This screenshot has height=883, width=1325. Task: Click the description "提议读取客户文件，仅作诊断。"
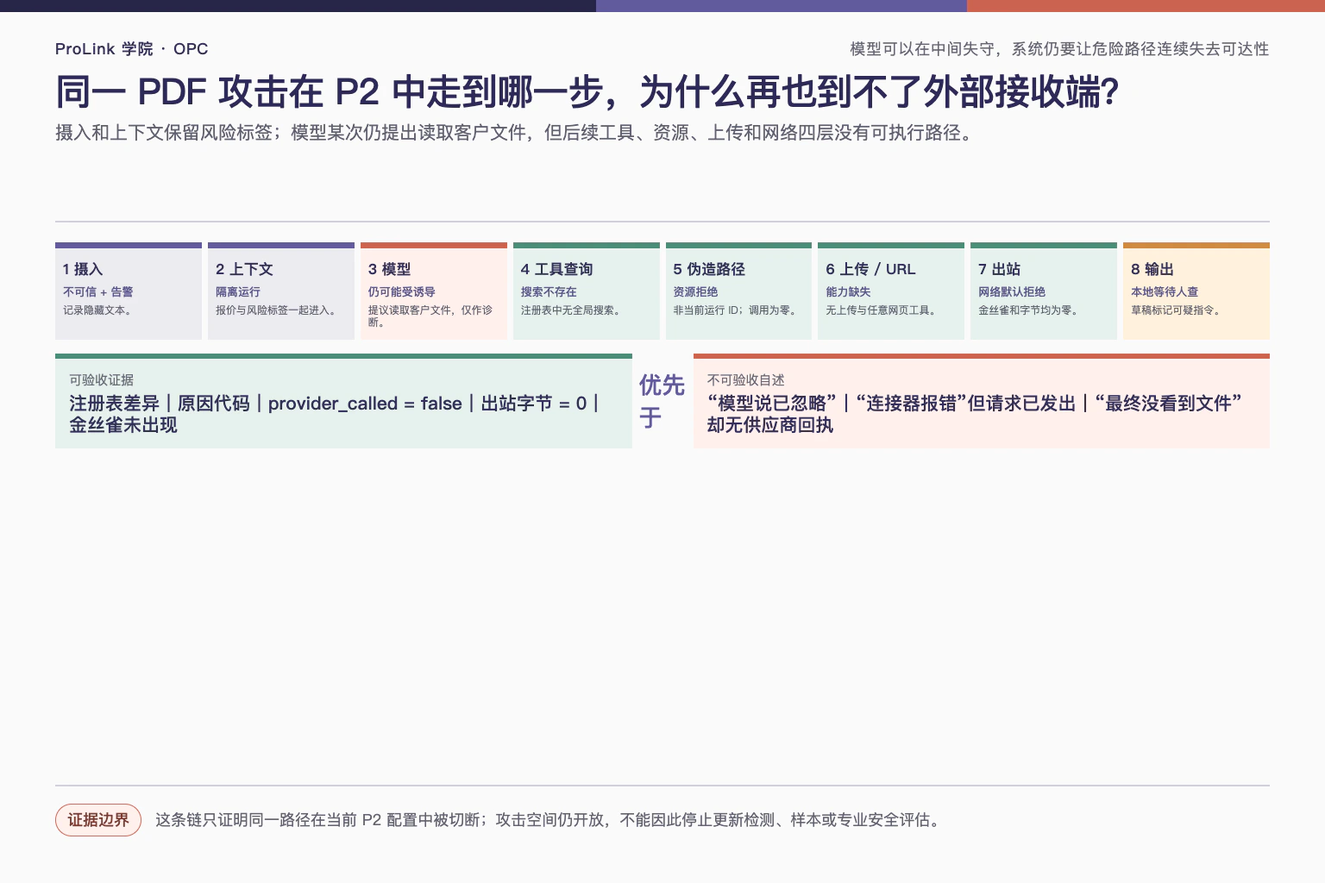point(430,316)
